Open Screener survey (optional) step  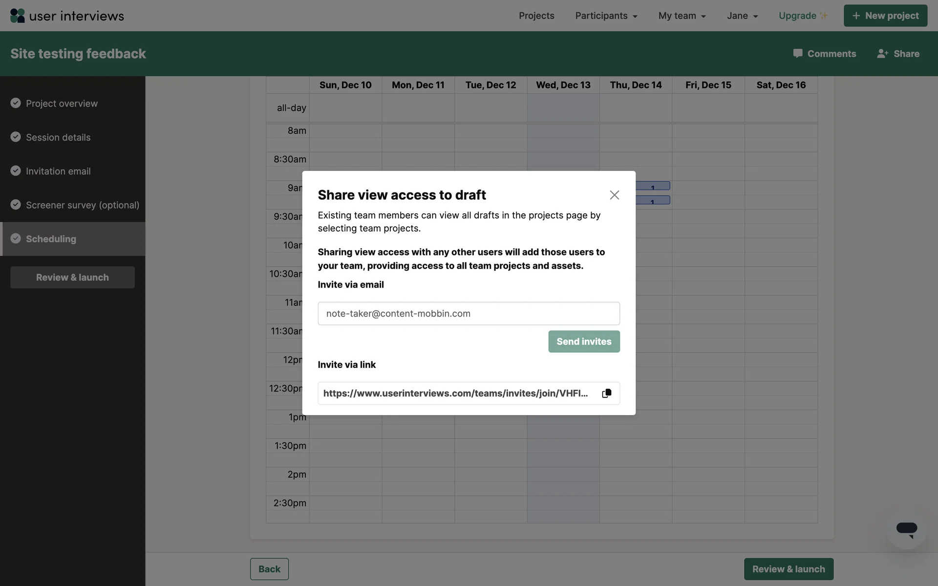pos(82,205)
